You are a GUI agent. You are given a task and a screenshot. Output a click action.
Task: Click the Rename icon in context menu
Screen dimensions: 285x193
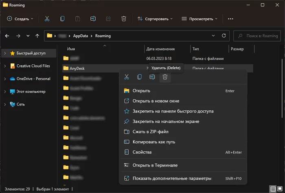tap(152, 77)
